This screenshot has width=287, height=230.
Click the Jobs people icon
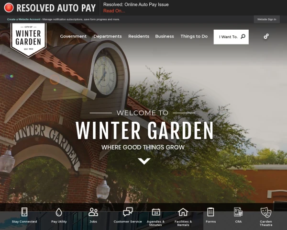point(93,212)
